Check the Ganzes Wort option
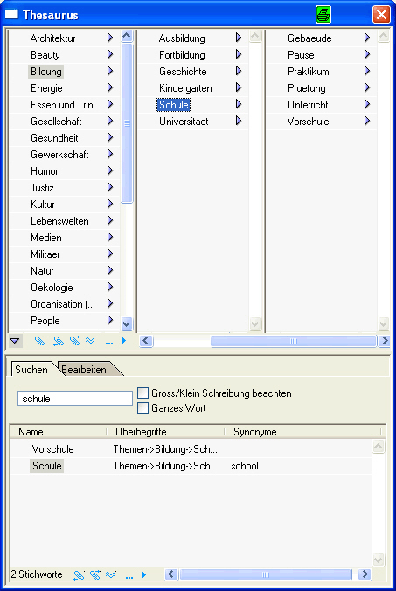The height and width of the screenshot is (591, 396). (142, 407)
